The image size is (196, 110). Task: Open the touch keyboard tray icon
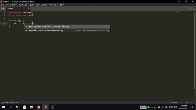click(x=171, y=107)
